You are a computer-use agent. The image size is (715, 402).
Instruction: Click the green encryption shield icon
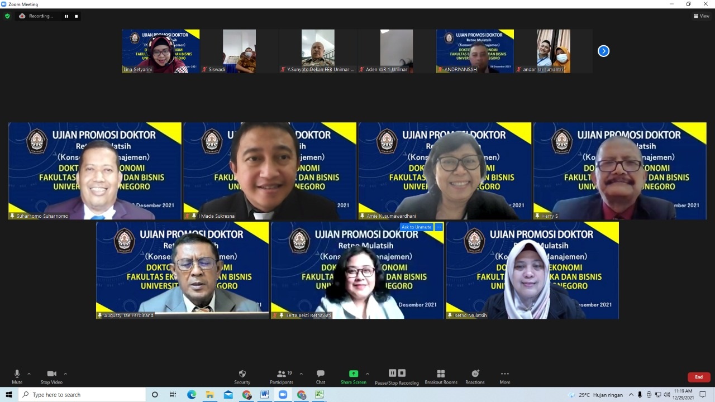pos(7,16)
